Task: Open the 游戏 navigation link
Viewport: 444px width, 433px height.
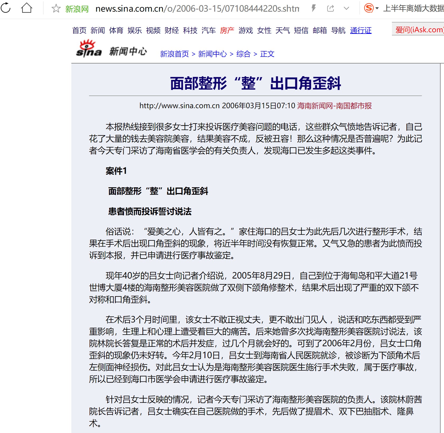Action: coord(246,30)
